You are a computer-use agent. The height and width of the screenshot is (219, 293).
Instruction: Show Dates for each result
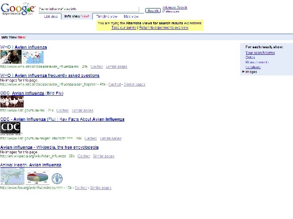click(x=250, y=57)
